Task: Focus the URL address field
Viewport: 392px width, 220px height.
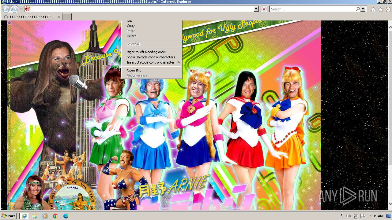Action: click(143, 9)
